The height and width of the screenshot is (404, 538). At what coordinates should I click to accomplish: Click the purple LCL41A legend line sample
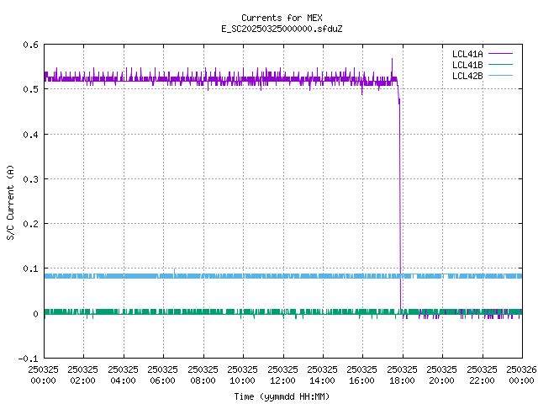pos(500,54)
